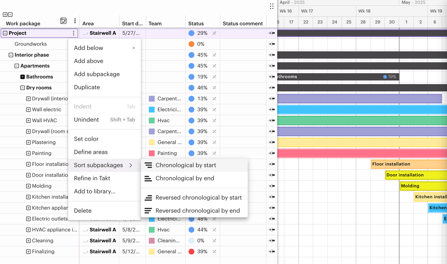This screenshot has width=447, height=264.
Task: Jump to Finalizing bar via arrow icon
Action: (272, 252)
